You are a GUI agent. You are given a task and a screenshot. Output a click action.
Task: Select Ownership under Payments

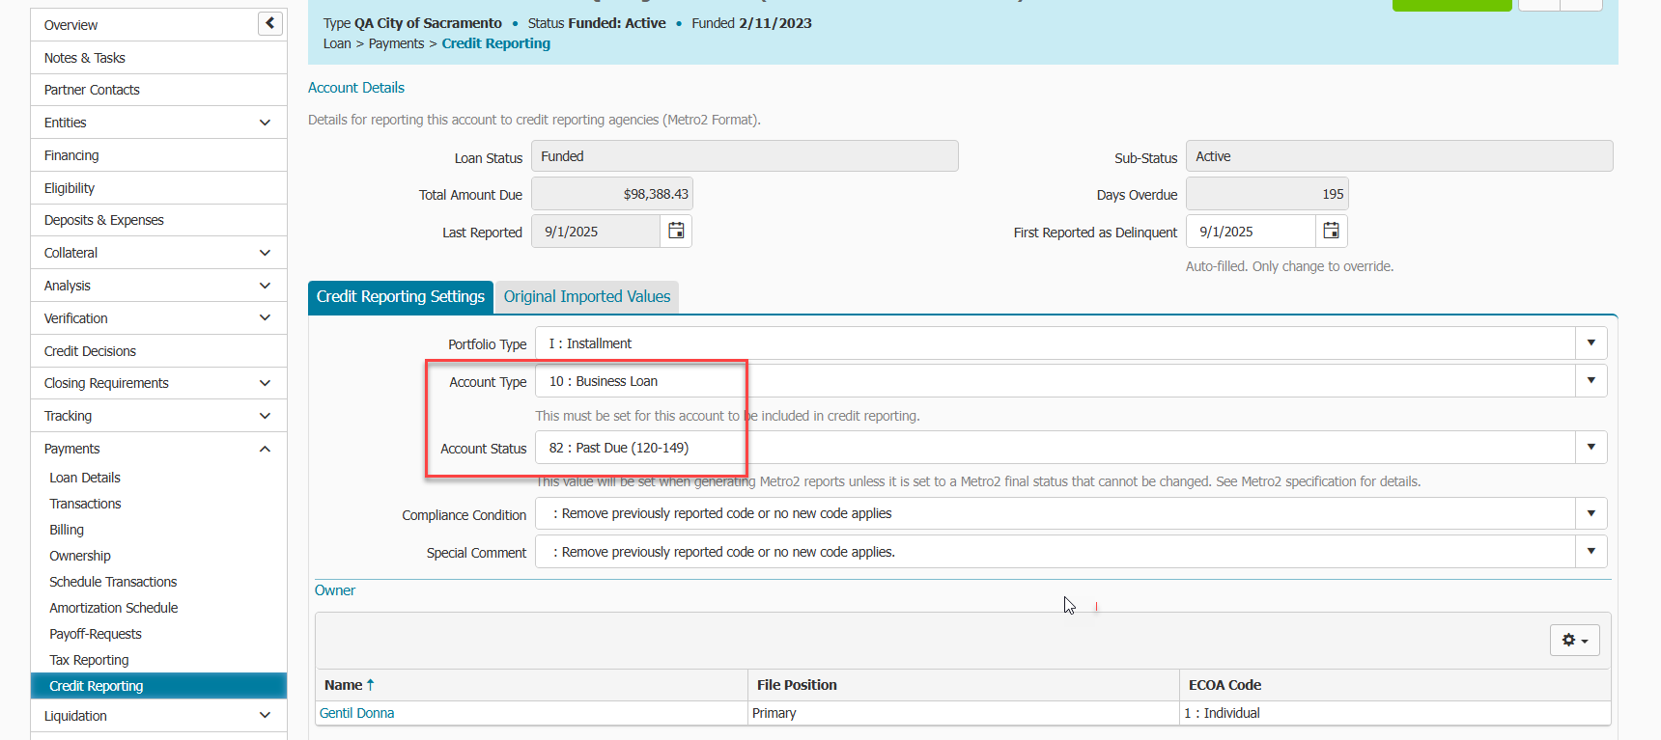click(x=80, y=556)
